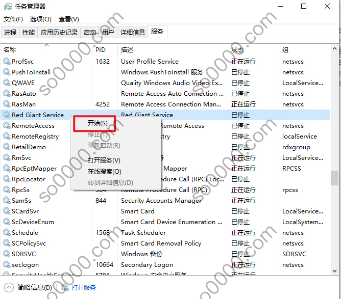This screenshot has height=299, width=341.
Task: Choose 开始(S) in the context menu
Action: click(x=98, y=123)
